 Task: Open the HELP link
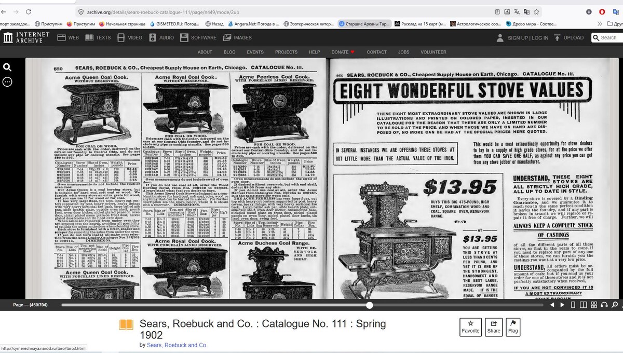pos(314,52)
